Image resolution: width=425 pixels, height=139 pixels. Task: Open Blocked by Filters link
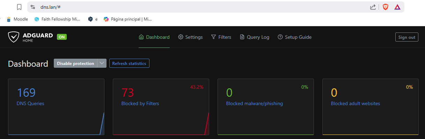coord(140,103)
